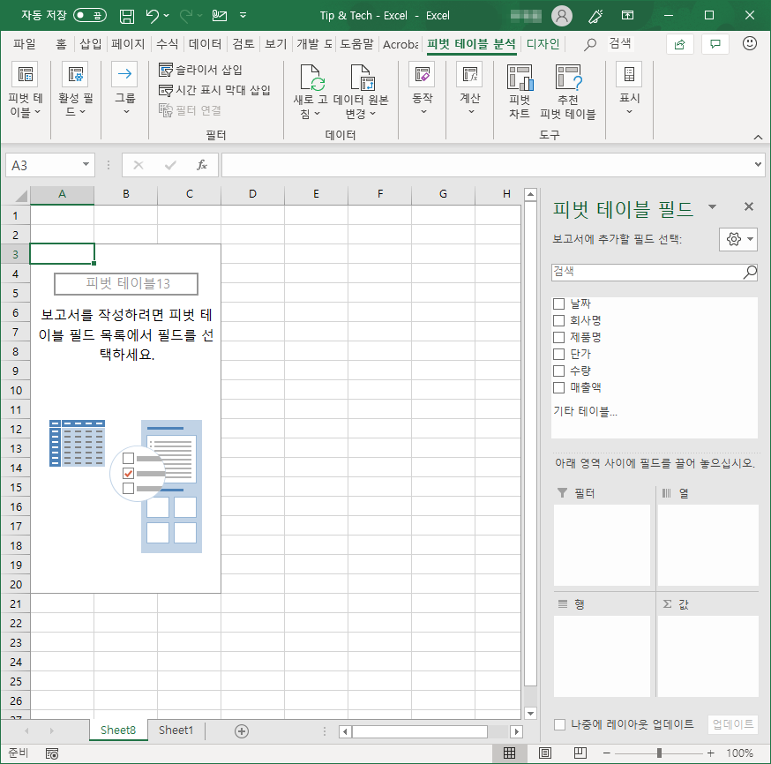Image resolution: width=771 pixels, height=764 pixels.
Task: Open the Undo history dropdown arrow
Action: click(166, 16)
